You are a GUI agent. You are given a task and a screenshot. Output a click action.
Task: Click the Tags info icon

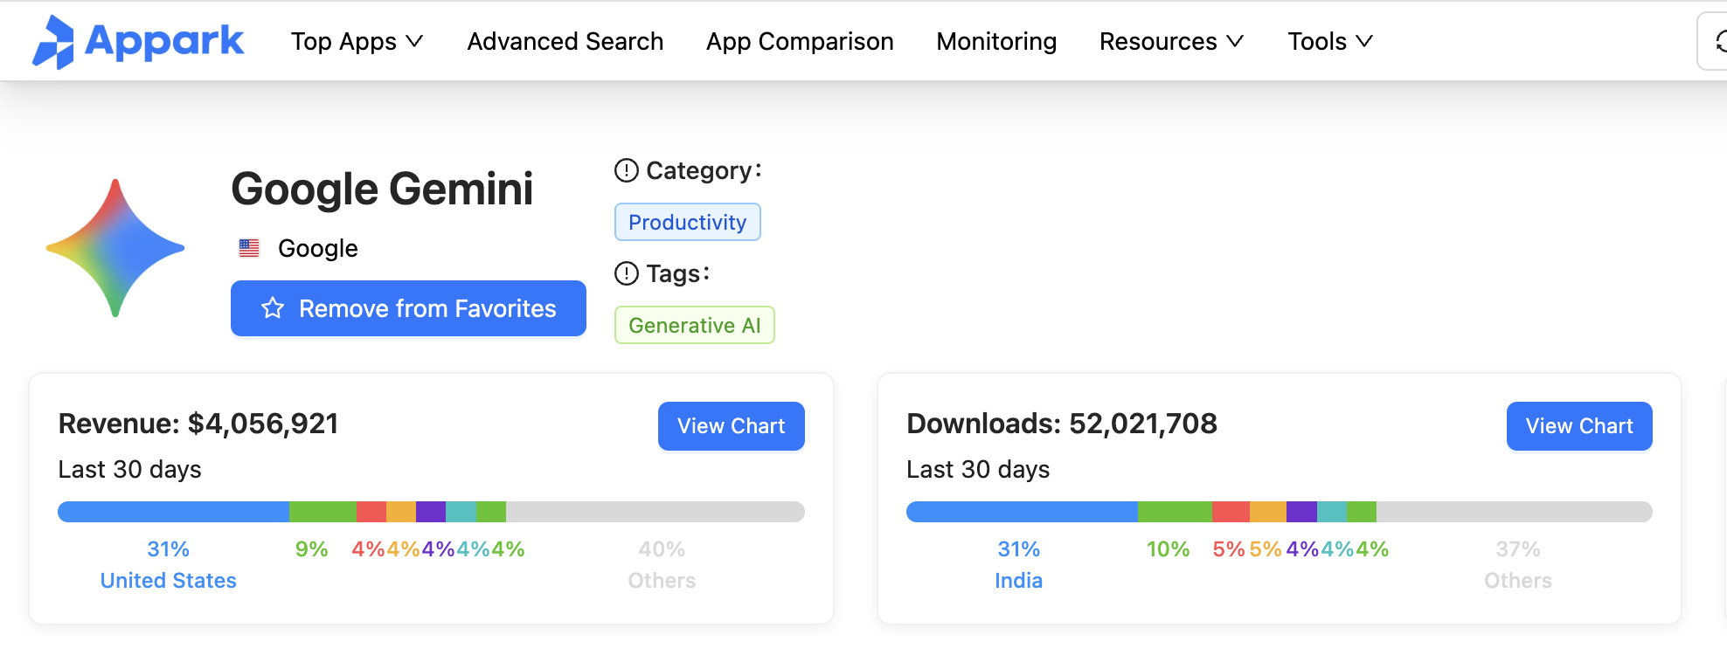[627, 273]
